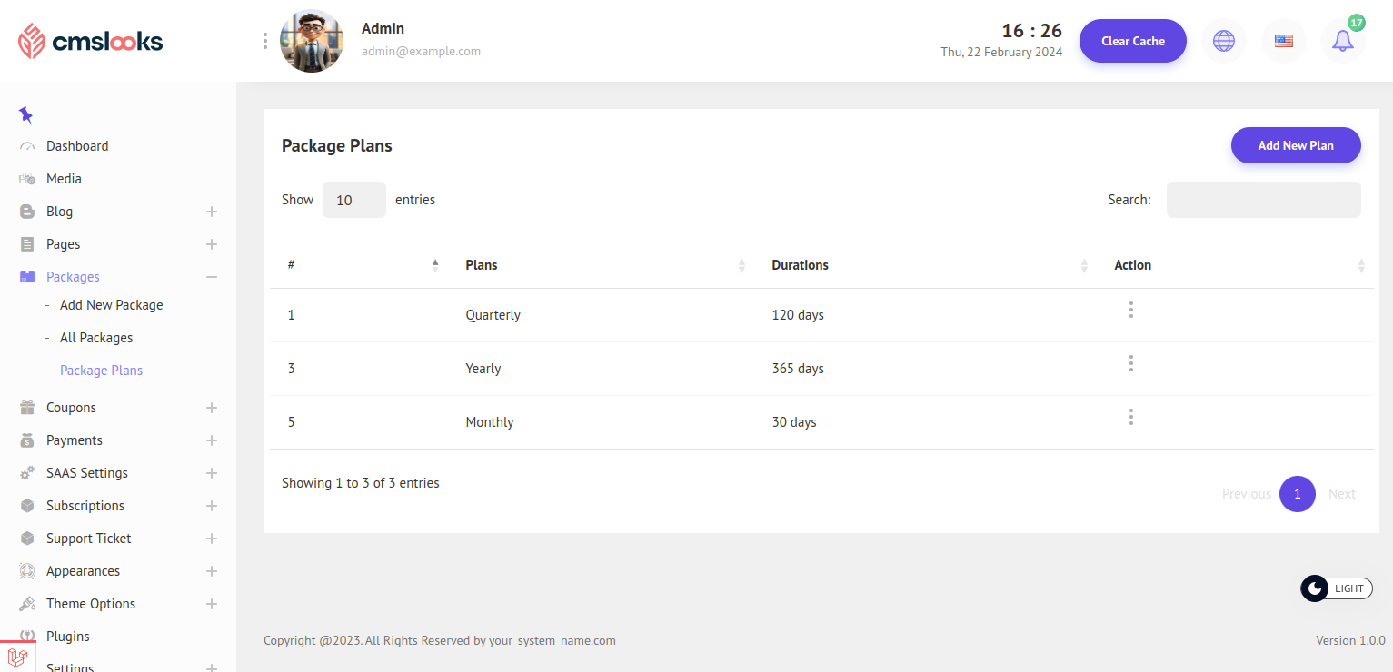Go to Dashboard in sidebar
This screenshot has width=1393, height=672.
click(x=77, y=146)
